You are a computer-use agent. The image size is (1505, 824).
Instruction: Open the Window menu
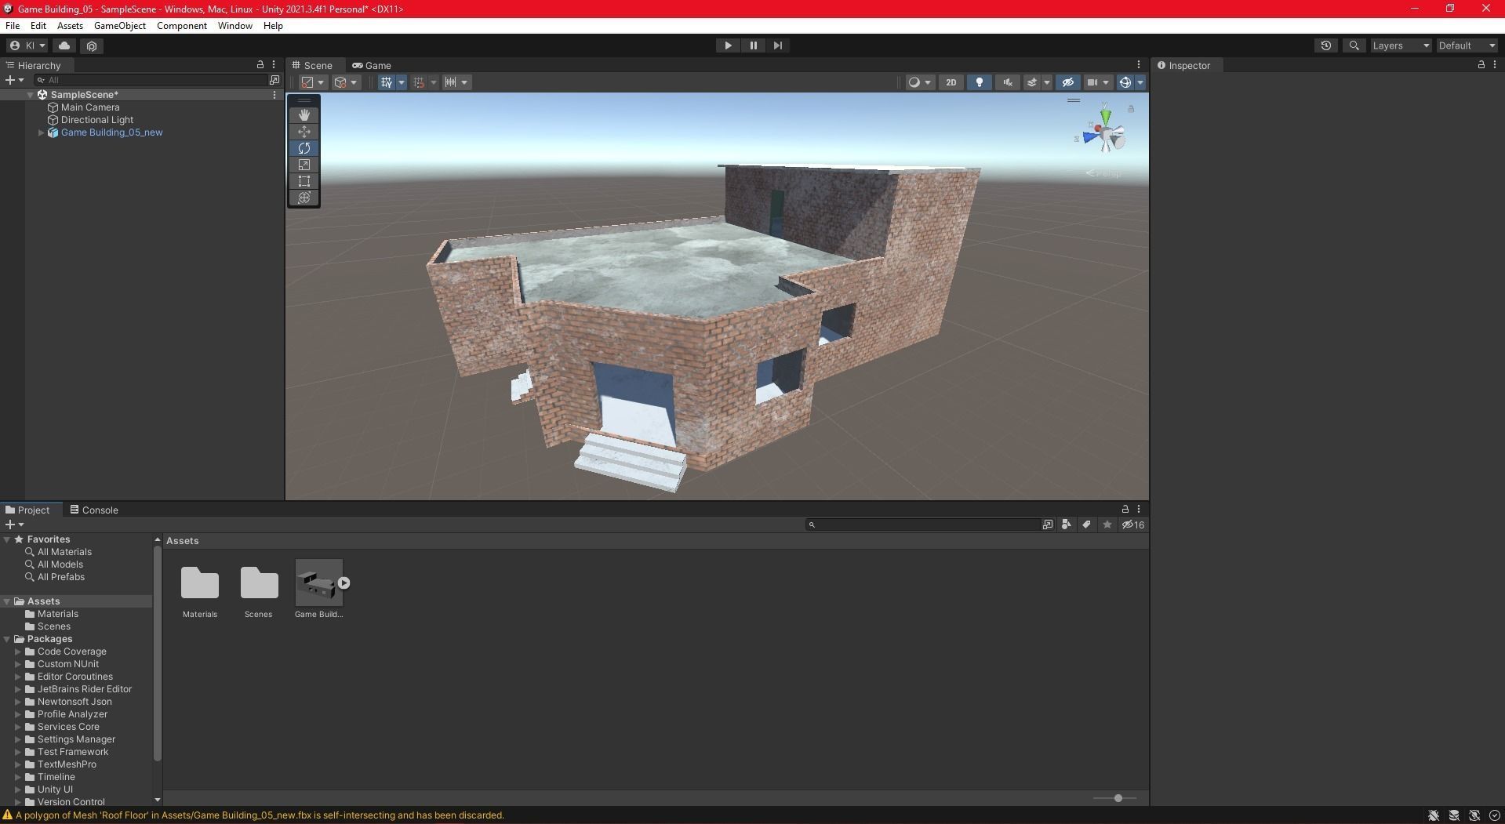(x=234, y=26)
